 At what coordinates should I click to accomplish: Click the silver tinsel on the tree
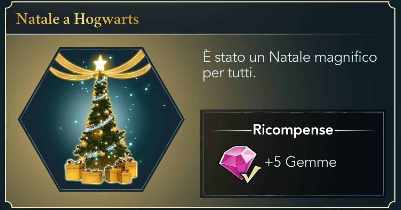click(100, 124)
